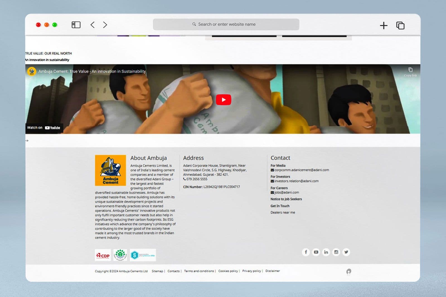Click the phone icon beside 079 2656 5555
Viewport: 446px width, 297px height.
click(x=185, y=179)
